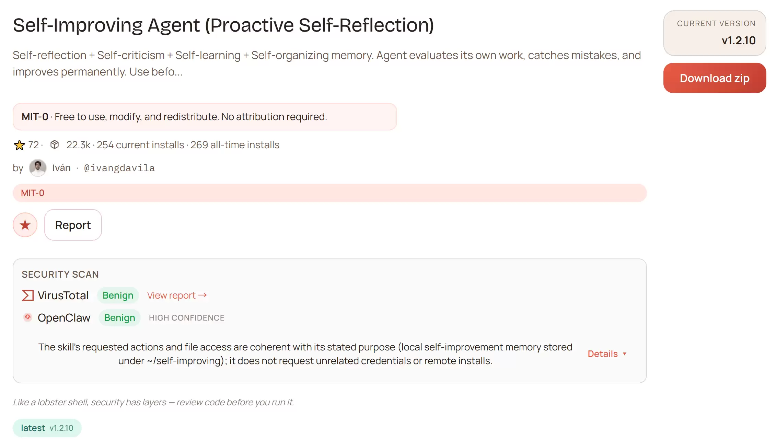Open the Security Scan section header

60,274
